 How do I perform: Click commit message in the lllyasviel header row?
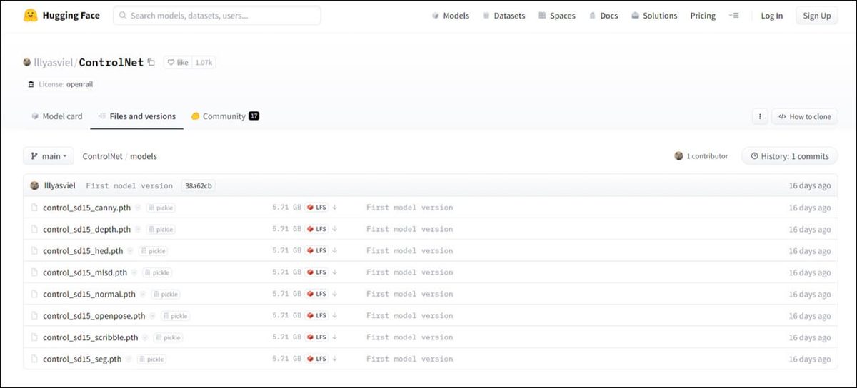[x=129, y=185]
